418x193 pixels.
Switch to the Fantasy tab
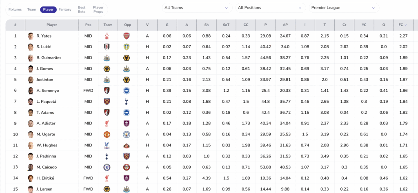[x=65, y=9]
